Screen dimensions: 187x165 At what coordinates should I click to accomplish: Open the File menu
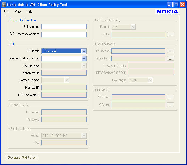6,11
